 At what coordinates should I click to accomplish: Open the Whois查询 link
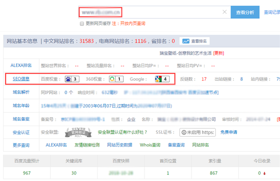point(150,145)
